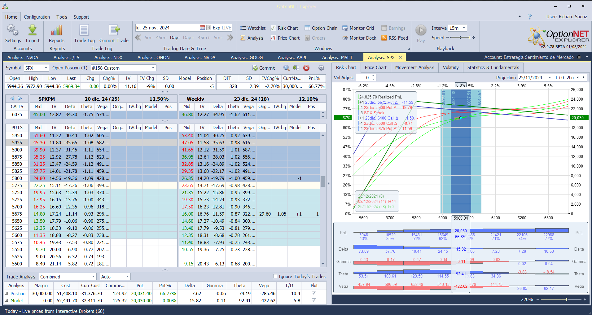Image resolution: width=592 pixels, height=315 pixels.
Task: Switch to the Volatility tab
Action: pos(450,68)
